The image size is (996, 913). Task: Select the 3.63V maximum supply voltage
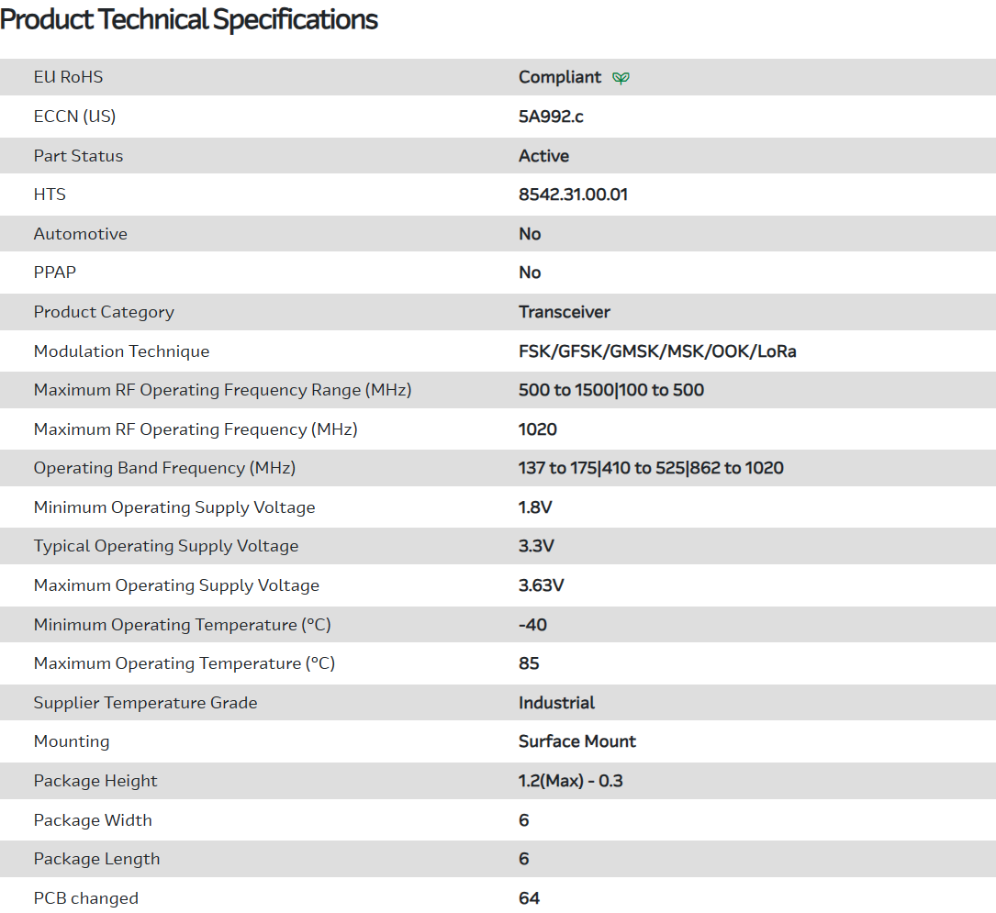541,585
